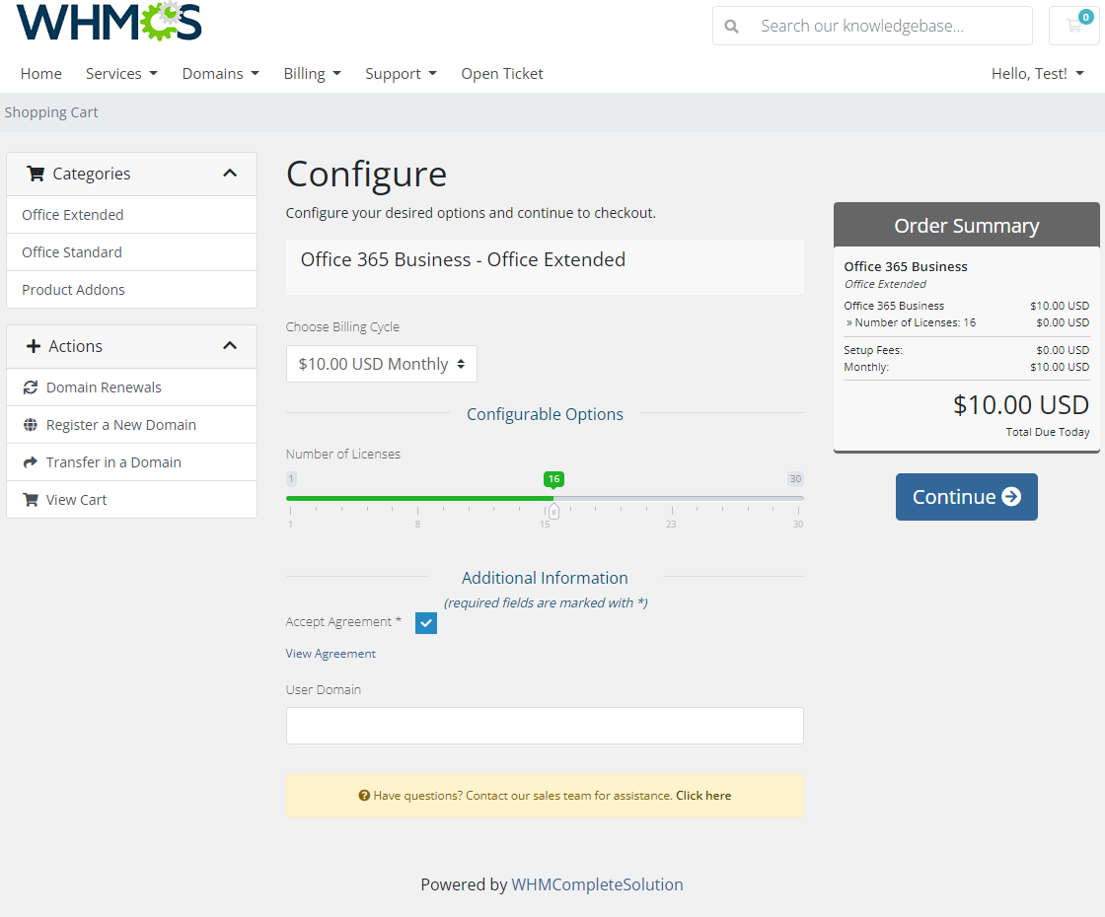Uncheck the Accept Agreement checkbox
Image resolution: width=1105 pixels, height=917 pixels.
pos(426,622)
